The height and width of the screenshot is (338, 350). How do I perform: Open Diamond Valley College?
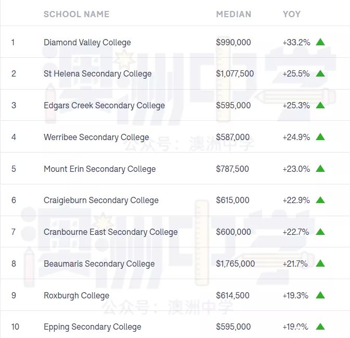click(x=87, y=43)
